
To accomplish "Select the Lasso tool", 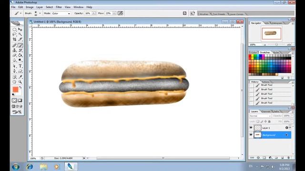I will pyautogui.click(x=14, y=34).
